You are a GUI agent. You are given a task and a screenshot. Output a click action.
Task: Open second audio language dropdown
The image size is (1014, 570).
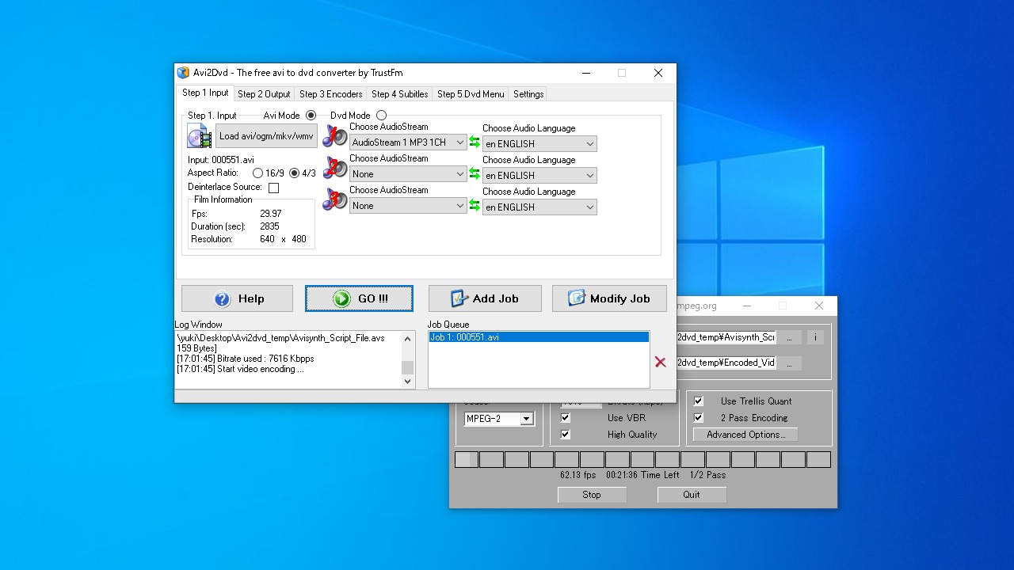point(539,176)
